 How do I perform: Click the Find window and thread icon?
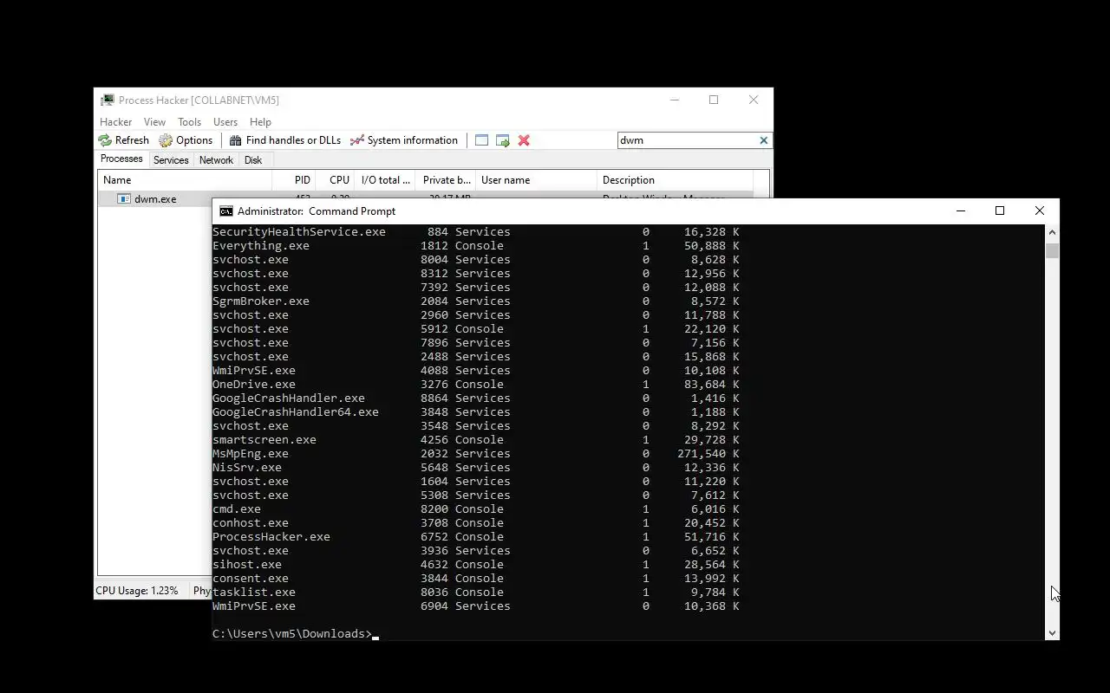tap(502, 140)
